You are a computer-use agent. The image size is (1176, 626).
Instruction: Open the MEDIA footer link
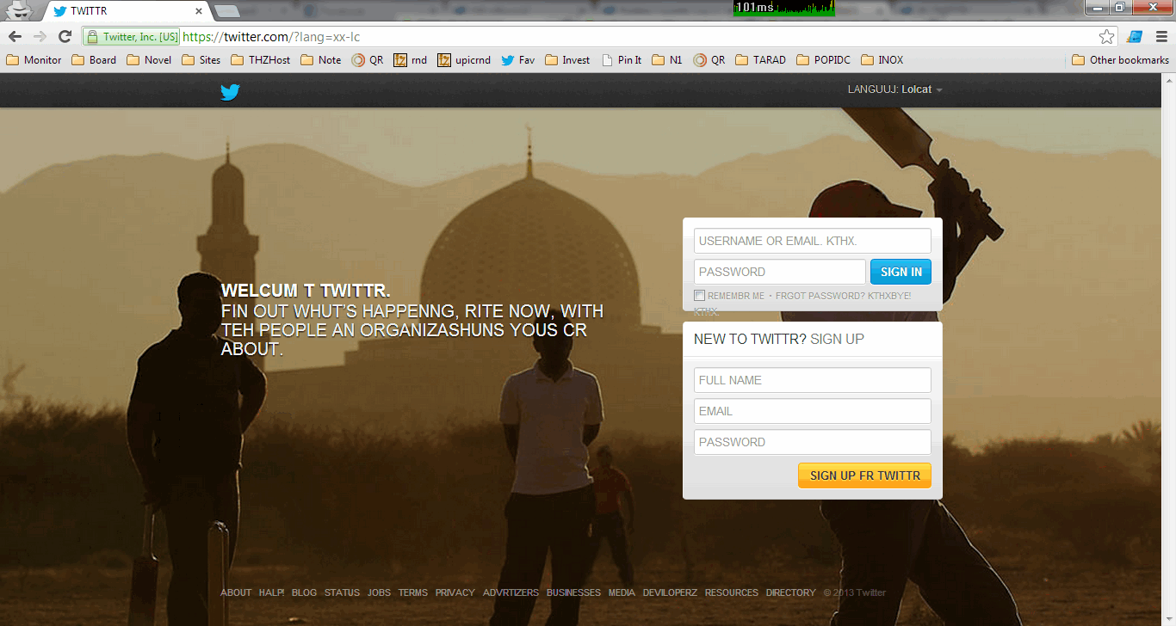[622, 592]
